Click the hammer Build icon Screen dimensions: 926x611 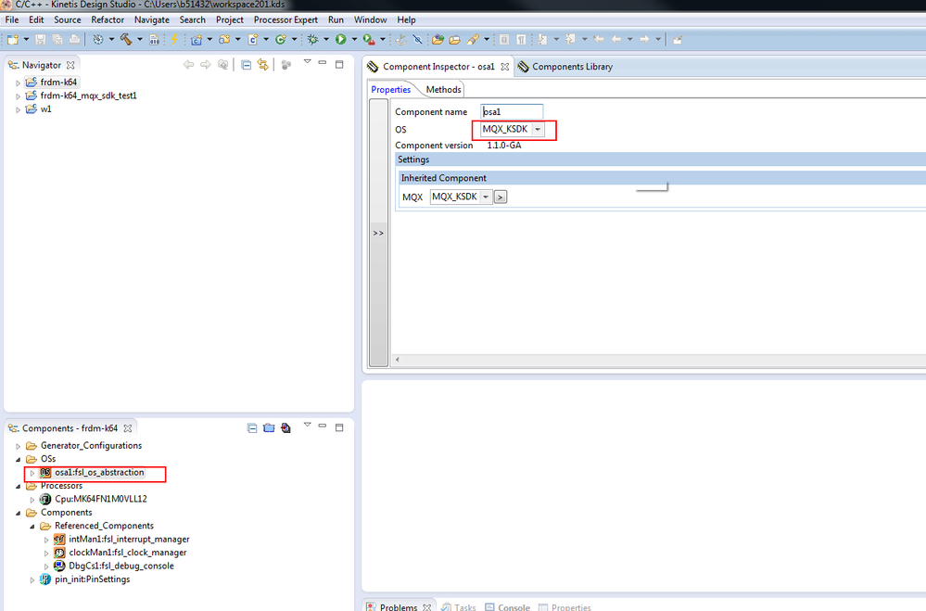click(x=126, y=40)
